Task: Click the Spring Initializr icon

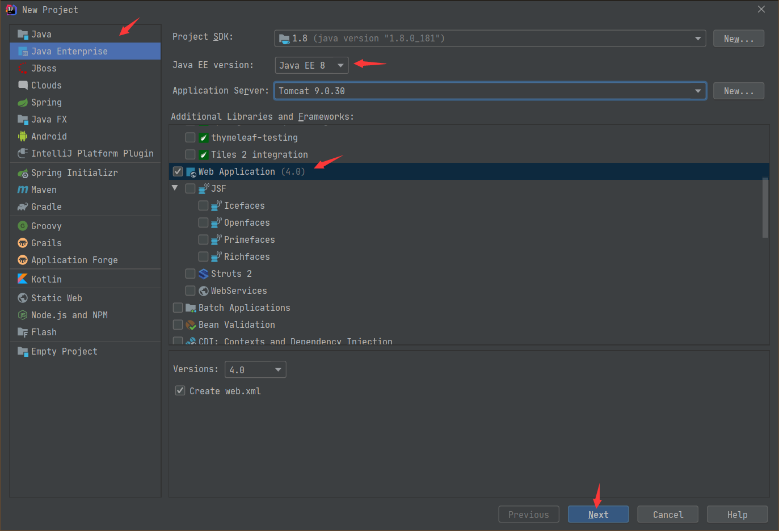Action: (23, 173)
